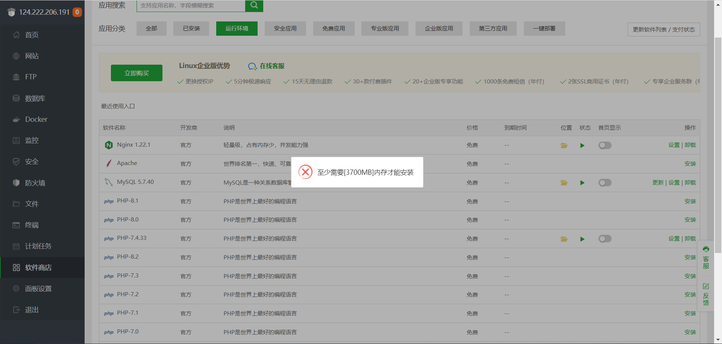Toggle MySQL homepage display switch

[x=605, y=183]
